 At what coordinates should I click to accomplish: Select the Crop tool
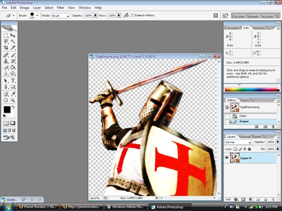pos(6,48)
